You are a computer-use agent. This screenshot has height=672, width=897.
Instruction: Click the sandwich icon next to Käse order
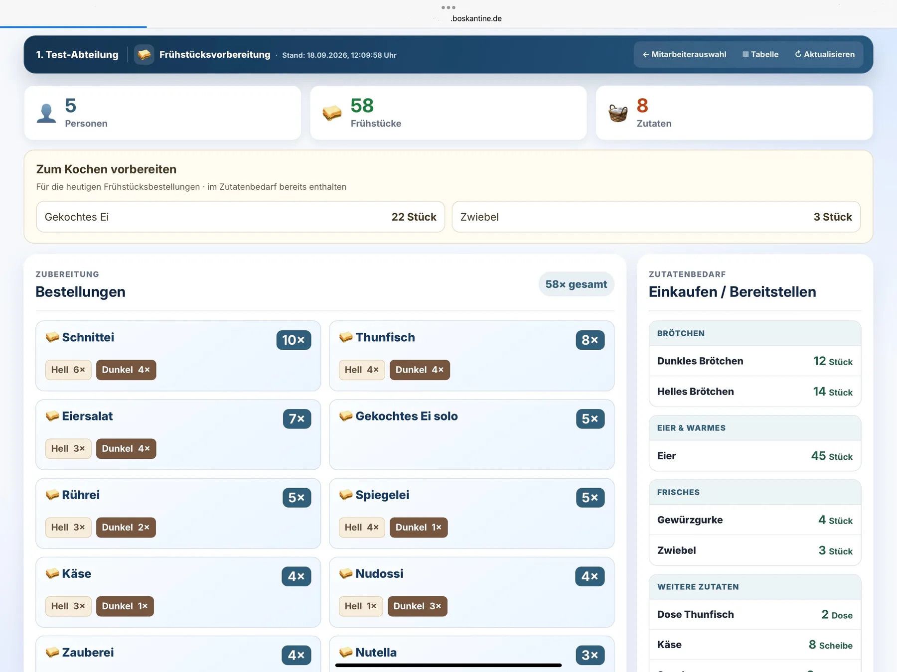click(52, 573)
